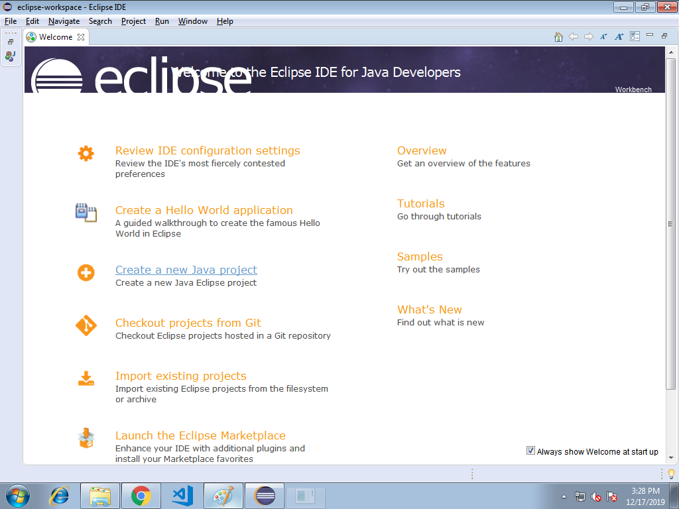The width and height of the screenshot is (679, 509).
Task: Click the Marketplace box icon
Action: pos(86,438)
